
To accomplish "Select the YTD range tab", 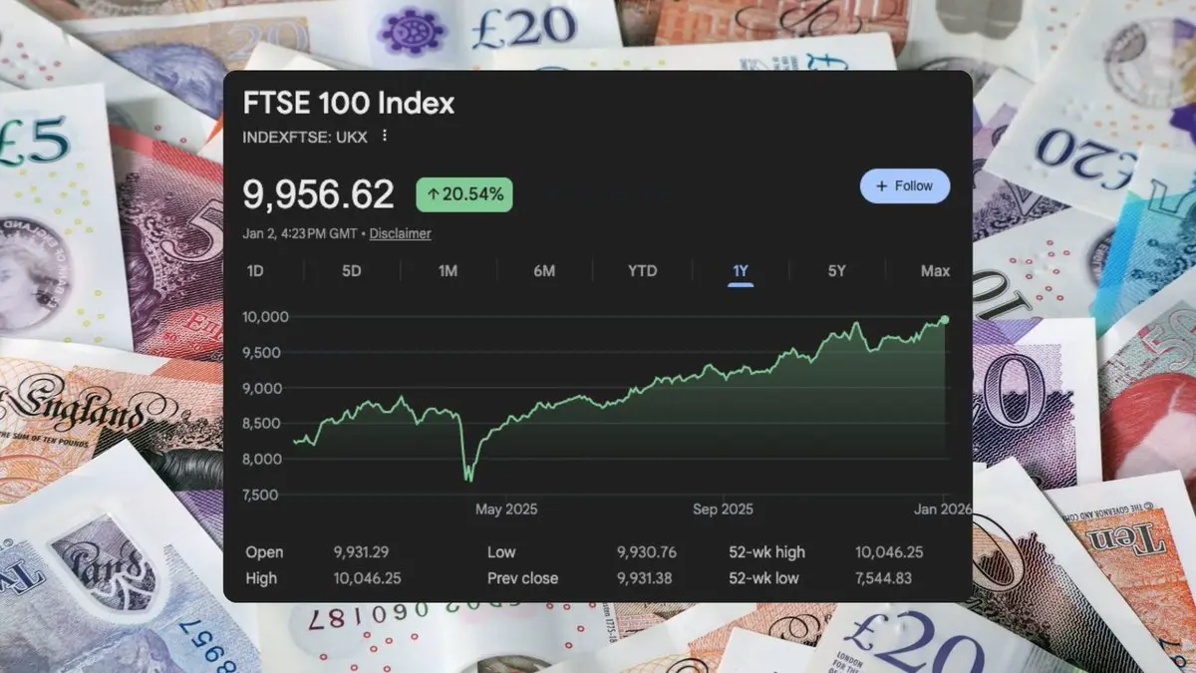I will (x=642, y=270).
